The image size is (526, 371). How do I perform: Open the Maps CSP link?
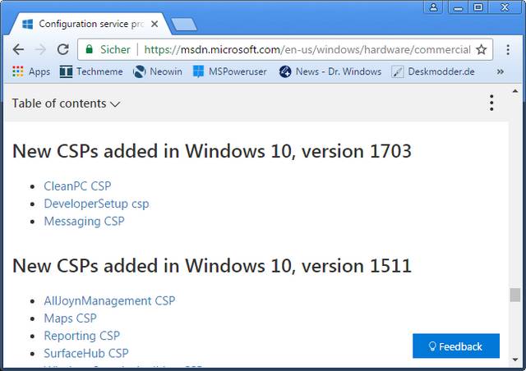coord(70,318)
